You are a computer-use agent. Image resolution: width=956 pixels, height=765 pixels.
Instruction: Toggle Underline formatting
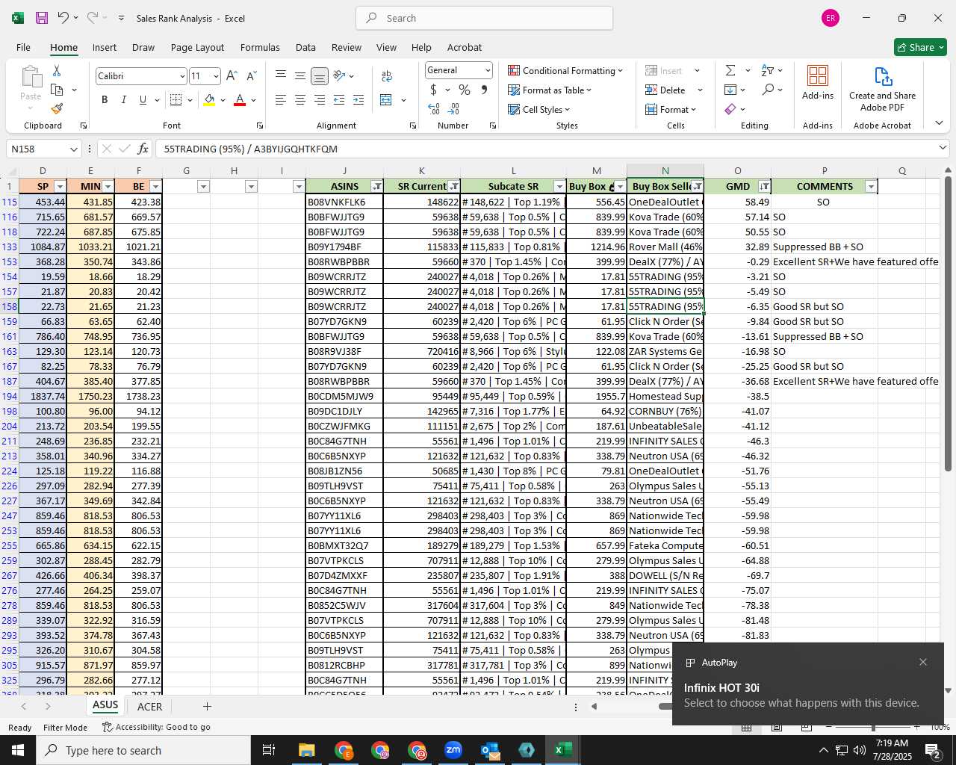click(x=142, y=100)
